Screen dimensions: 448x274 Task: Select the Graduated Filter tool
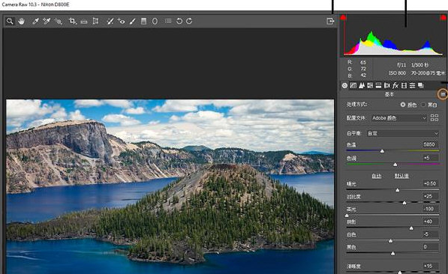(144, 21)
